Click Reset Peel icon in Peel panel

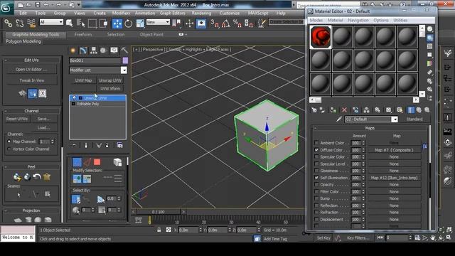coord(37,177)
